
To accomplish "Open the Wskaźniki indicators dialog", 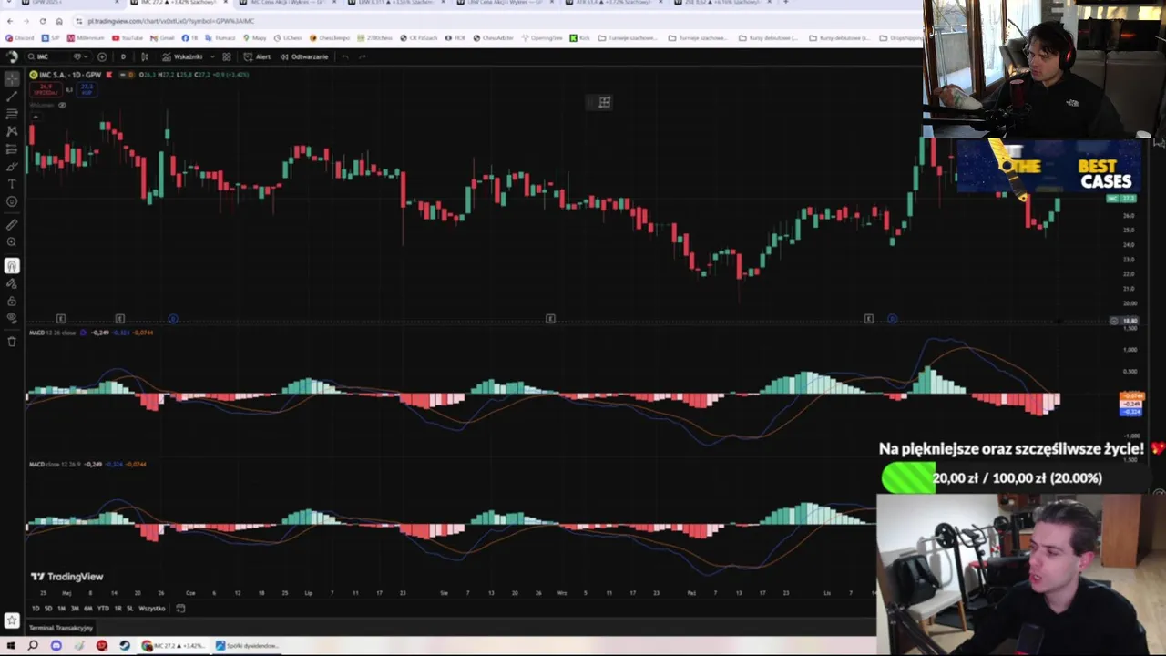I will click(x=182, y=56).
